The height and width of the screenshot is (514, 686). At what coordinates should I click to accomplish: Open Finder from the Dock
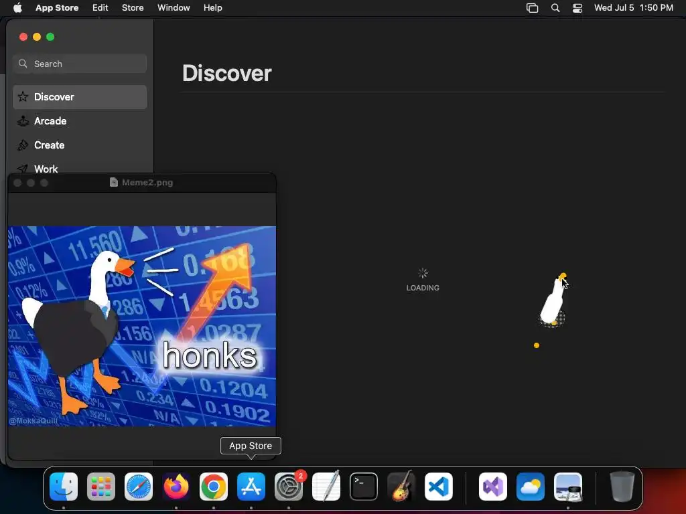[x=64, y=487]
